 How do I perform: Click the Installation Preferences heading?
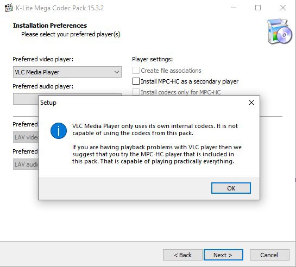[50, 26]
